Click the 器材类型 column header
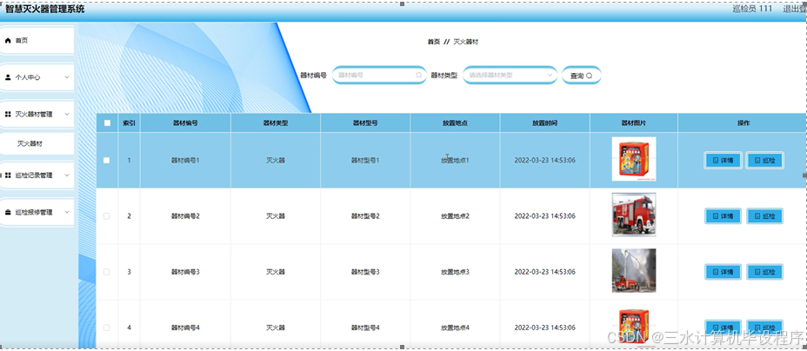The image size is (807, 351). coord(276,123)
